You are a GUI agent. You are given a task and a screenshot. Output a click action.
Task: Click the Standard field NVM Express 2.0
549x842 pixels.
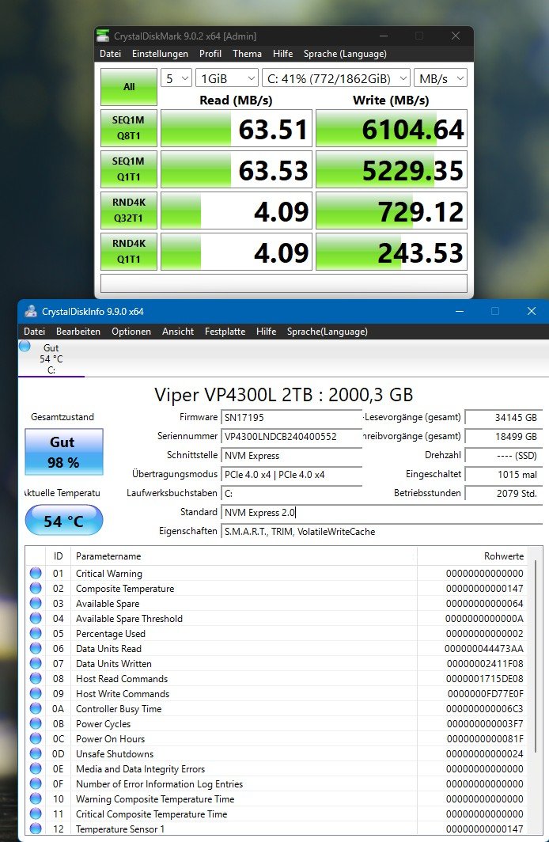[x=381, y=512]
